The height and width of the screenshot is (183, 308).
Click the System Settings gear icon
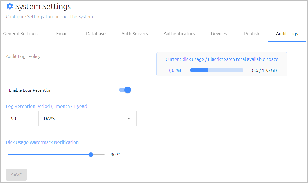tap(10, 7)
